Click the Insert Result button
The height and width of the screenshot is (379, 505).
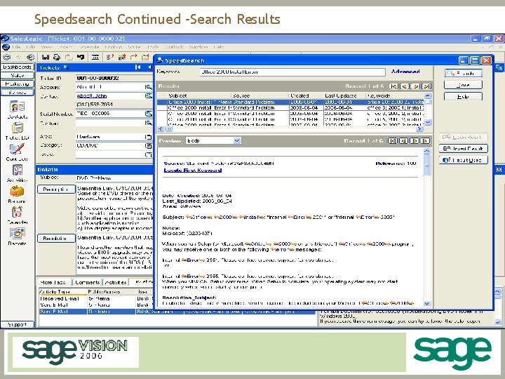coord(464,149)
